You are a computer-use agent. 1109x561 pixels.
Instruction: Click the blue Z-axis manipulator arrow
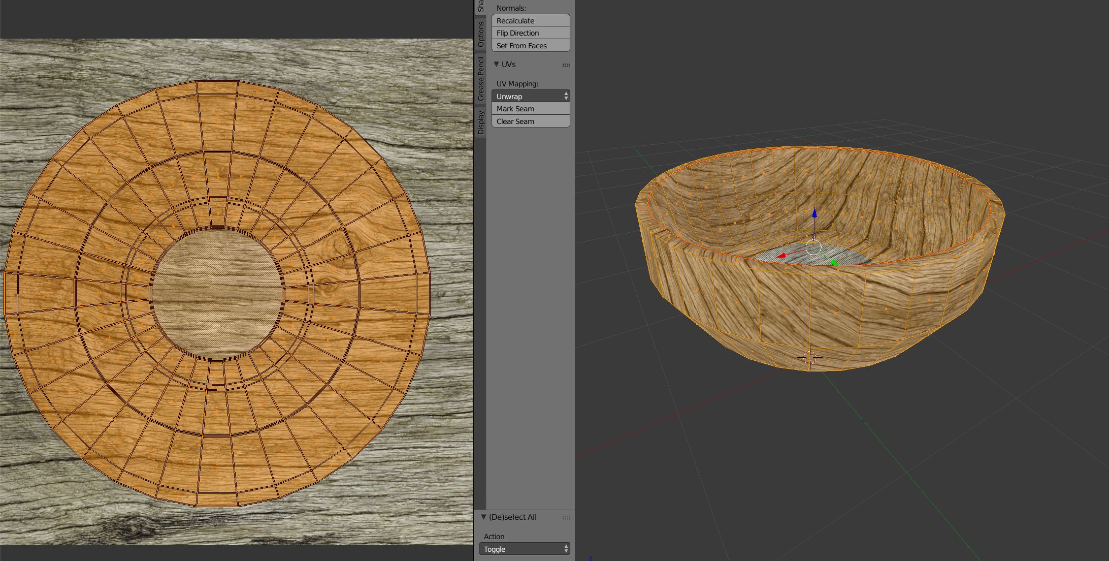pyautogui.click(x=814, y=214)
